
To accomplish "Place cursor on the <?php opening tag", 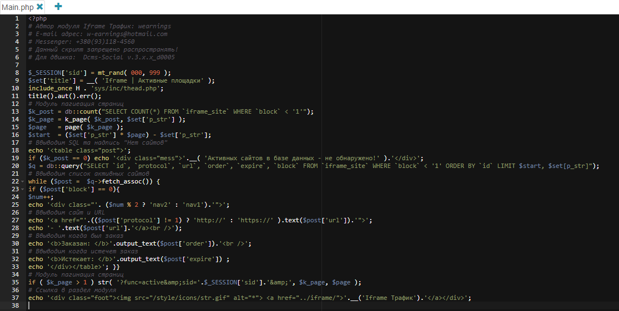I will [38, 18].
